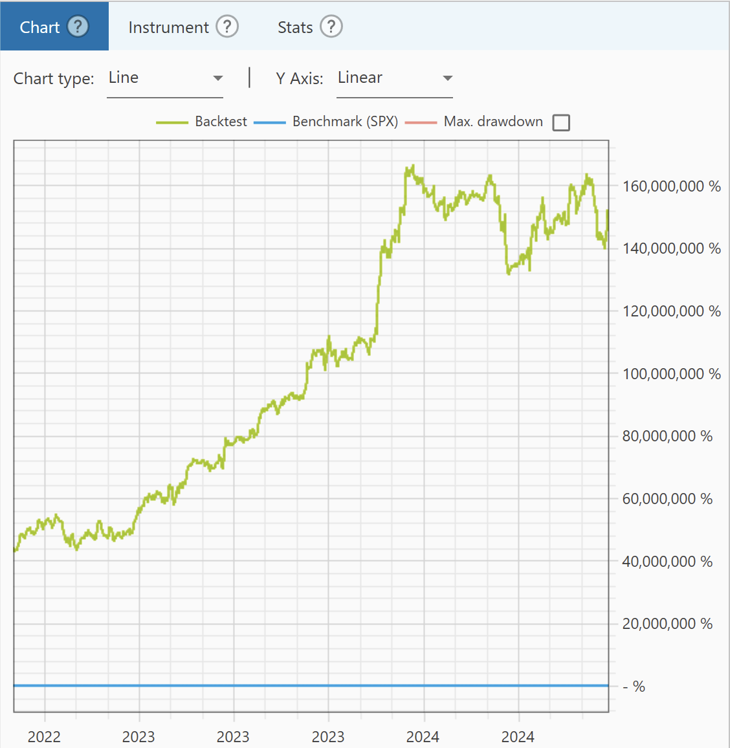This screenshot has height=748, width=730.
Task: Toggle the Benchmark (SPX) legend label
Action: pos(345,122)
